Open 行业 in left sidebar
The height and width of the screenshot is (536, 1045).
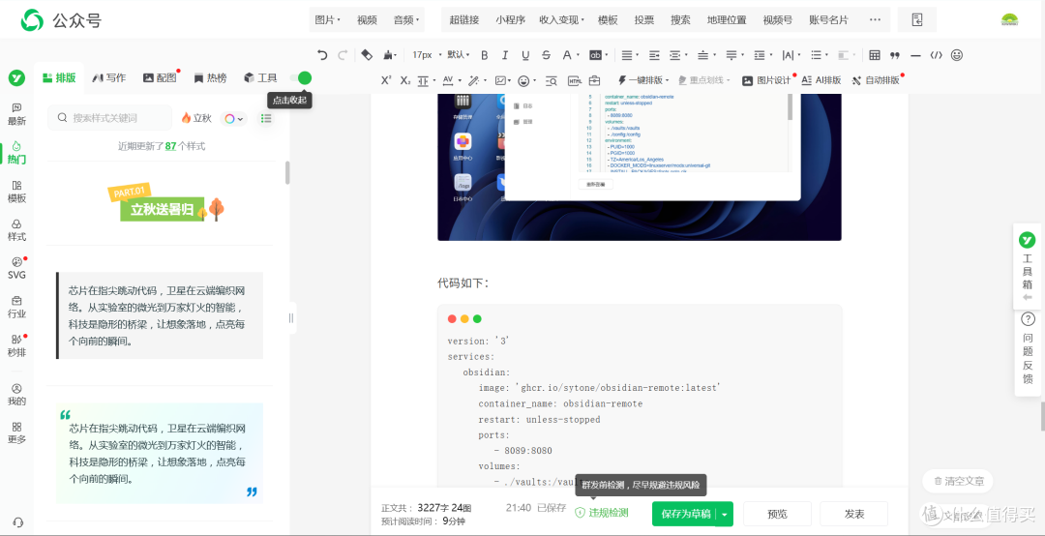point(16,307)
